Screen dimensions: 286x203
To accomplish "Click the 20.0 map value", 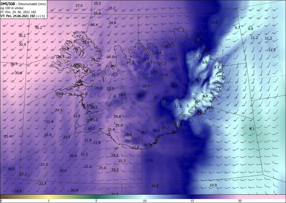I will click(11, 169).
